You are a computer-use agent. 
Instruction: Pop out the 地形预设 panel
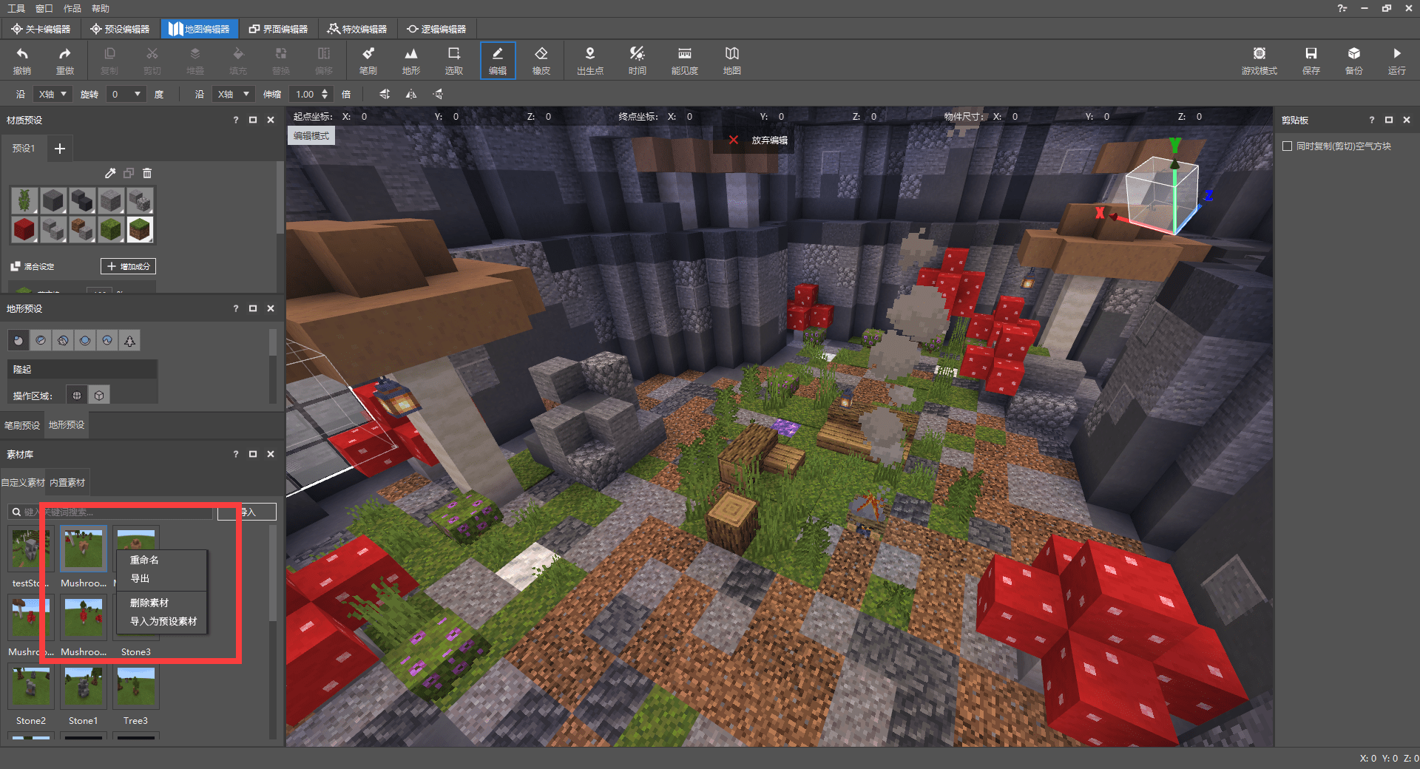pyautogui.click(x=253, y=308)
